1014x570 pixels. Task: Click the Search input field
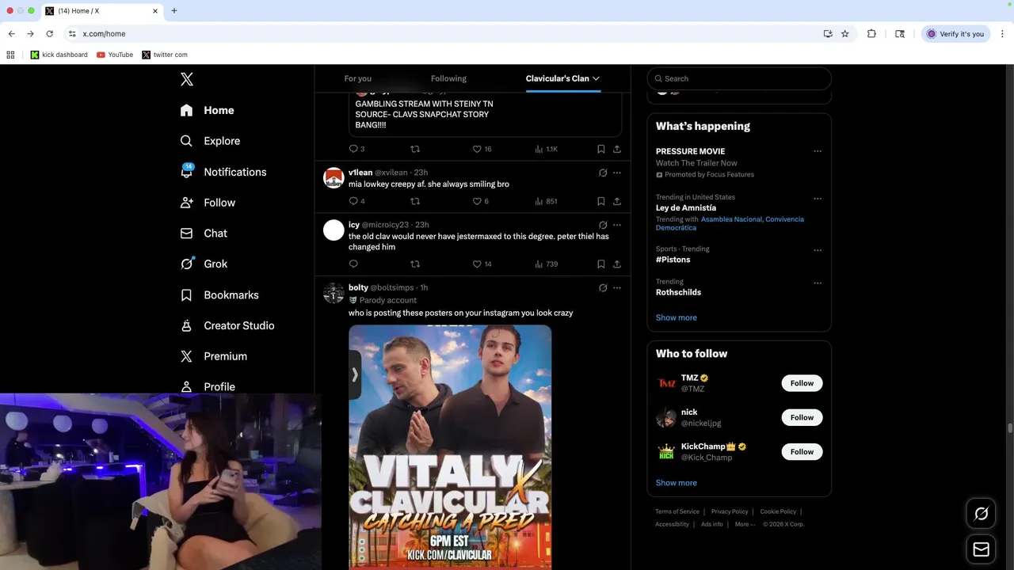[x=739, y=78]
